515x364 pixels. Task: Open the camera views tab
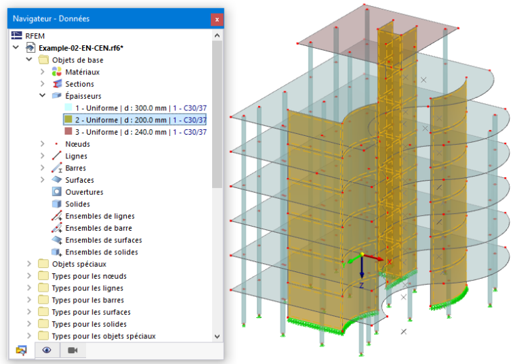pos(73,350)
